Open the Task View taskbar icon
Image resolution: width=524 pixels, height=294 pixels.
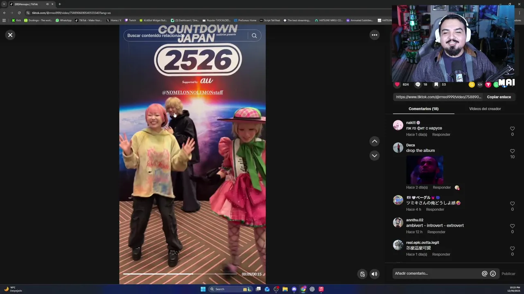[x=258, y=289]
